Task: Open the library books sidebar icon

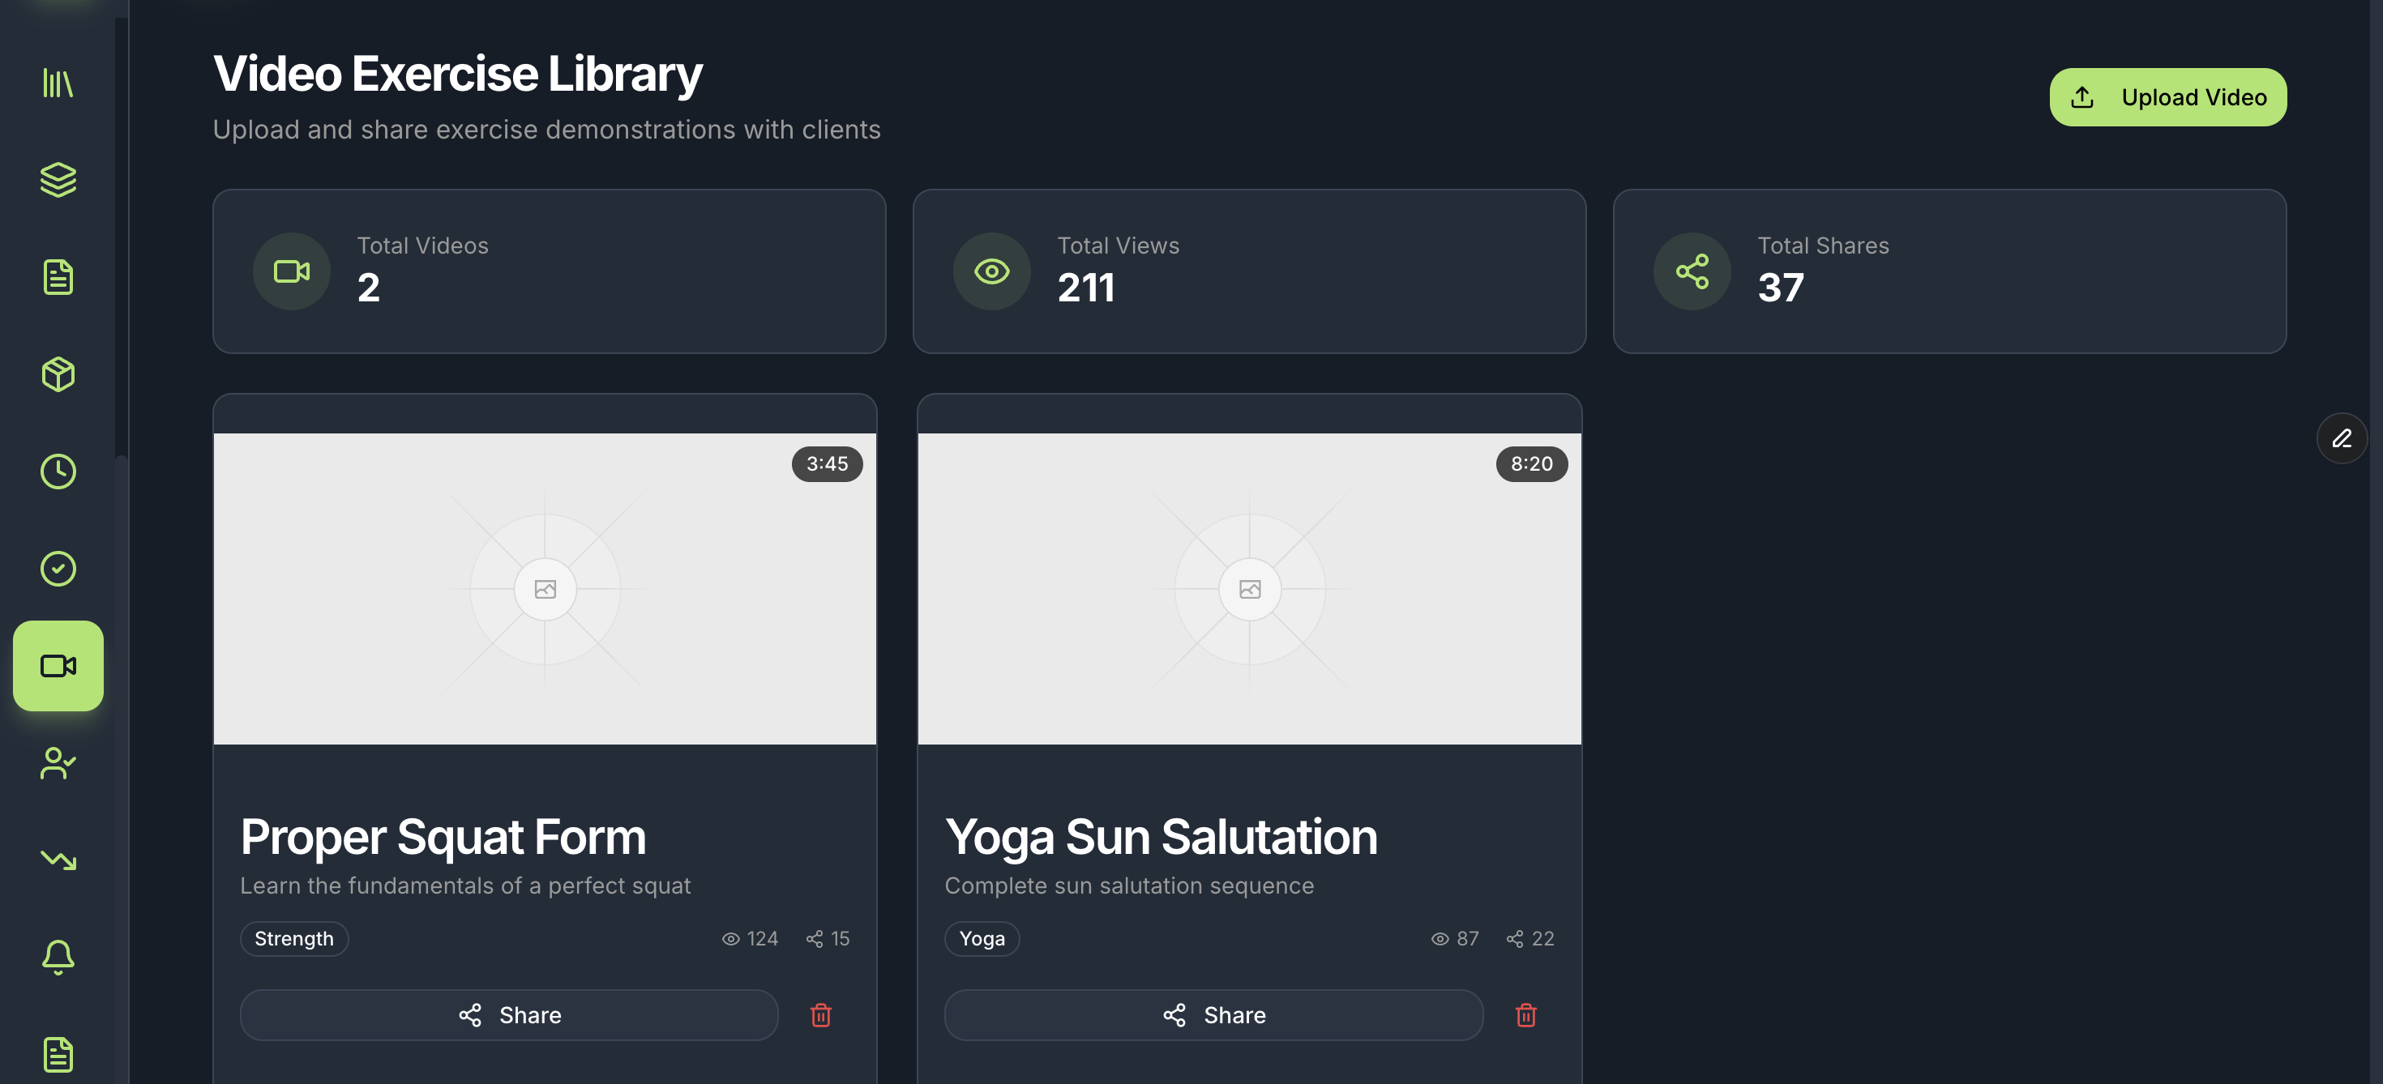Action: click(58, 83)
